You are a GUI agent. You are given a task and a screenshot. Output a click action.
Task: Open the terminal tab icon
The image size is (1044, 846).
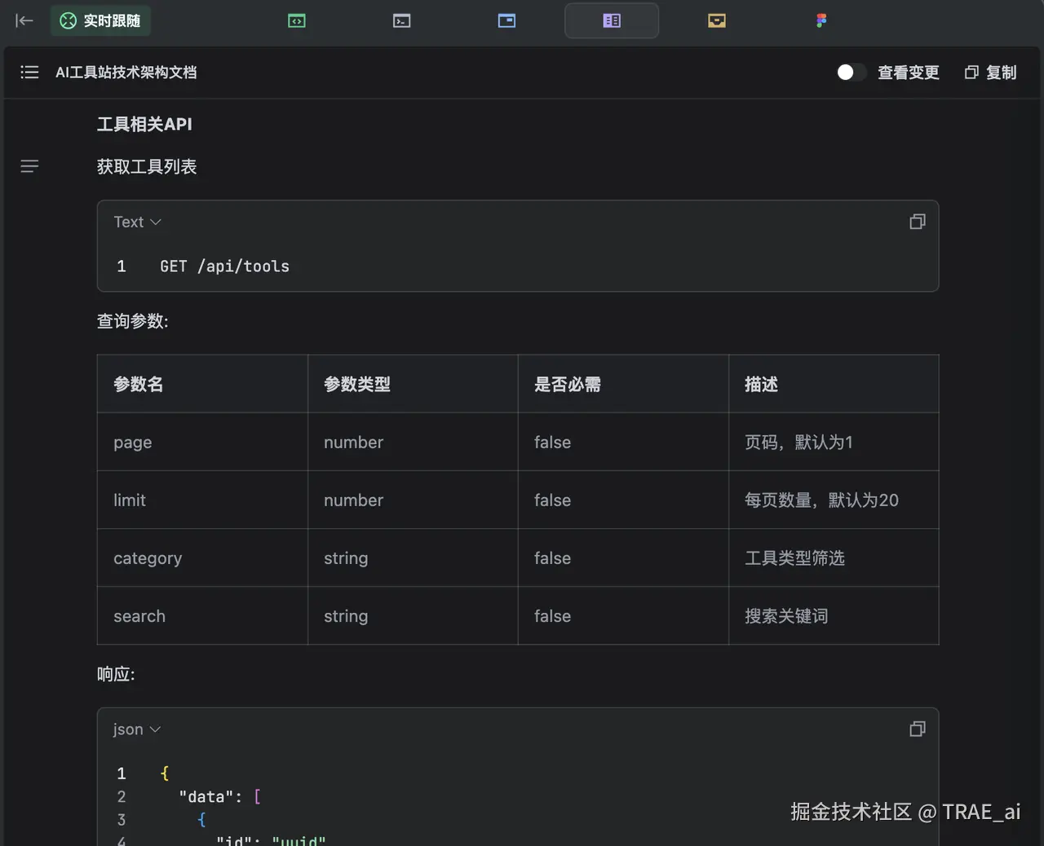point(402,21)
